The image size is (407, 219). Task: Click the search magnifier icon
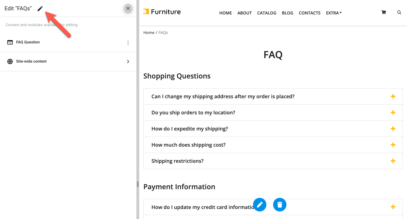click(x=399, y=13)
